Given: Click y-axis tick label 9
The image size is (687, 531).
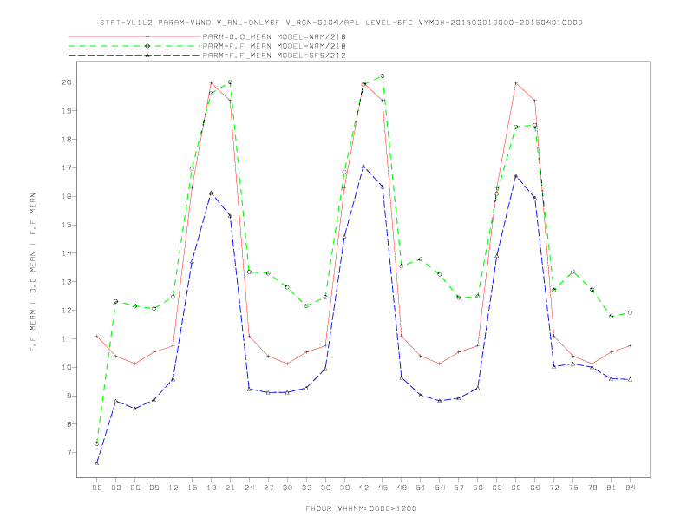Looking at the screenshot, I should click(69, 396).
